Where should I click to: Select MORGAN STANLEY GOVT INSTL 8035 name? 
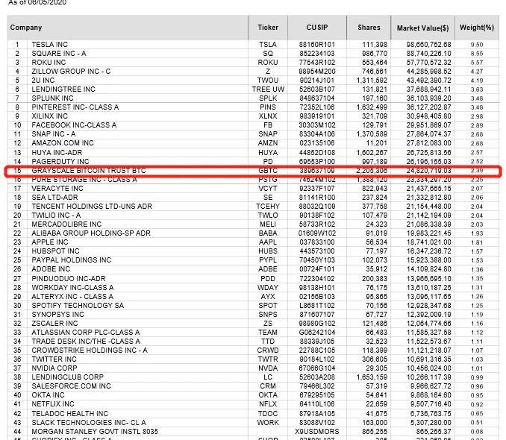click(95, 432)
